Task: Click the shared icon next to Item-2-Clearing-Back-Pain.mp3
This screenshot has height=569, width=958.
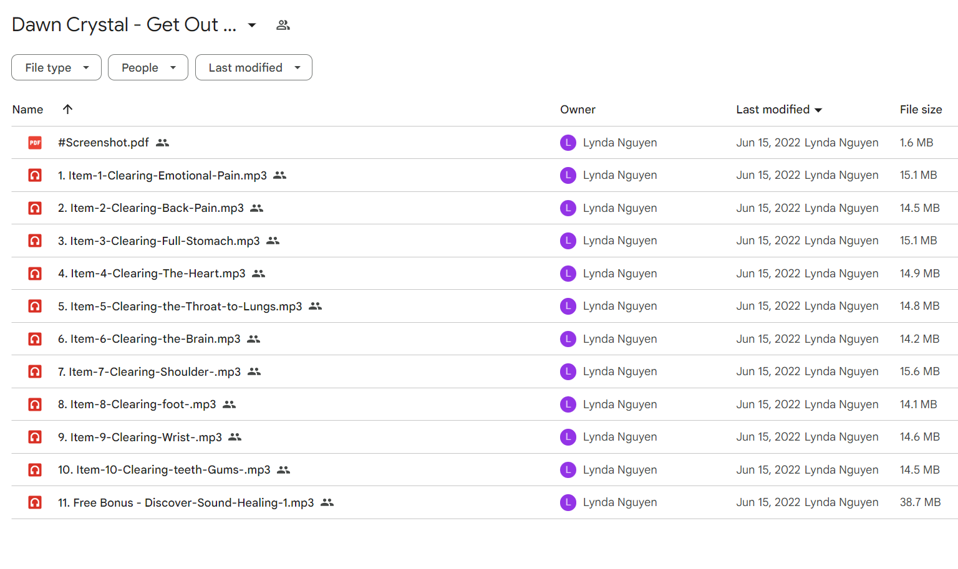Action: 257,208
